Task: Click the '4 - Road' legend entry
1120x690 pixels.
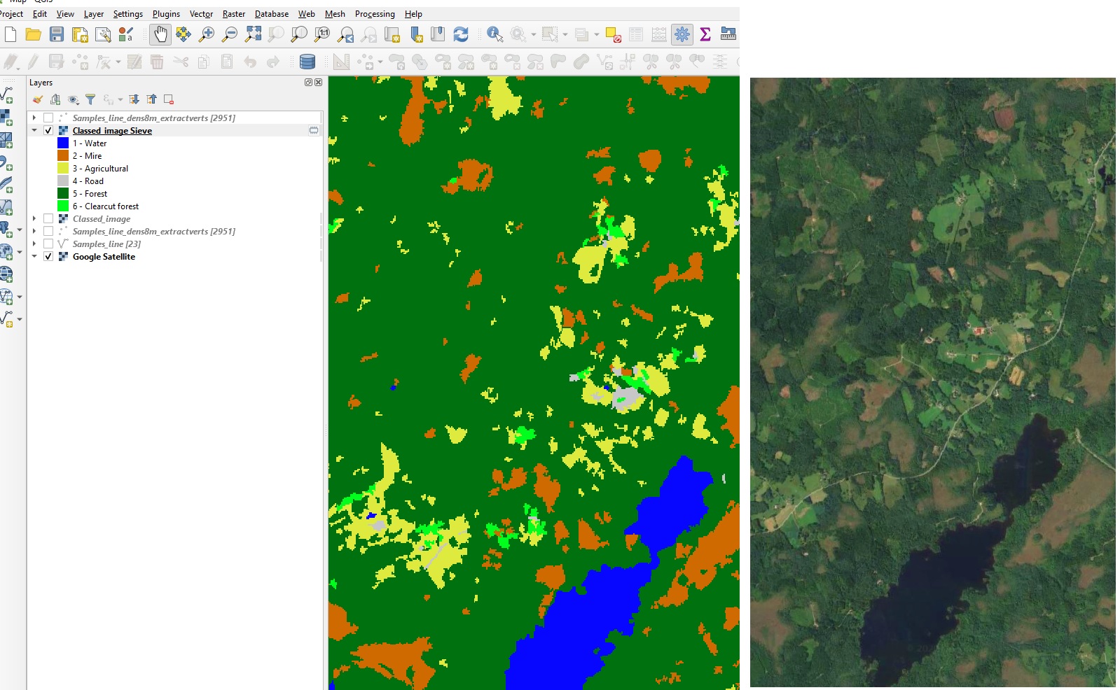Action: (88, 181)
